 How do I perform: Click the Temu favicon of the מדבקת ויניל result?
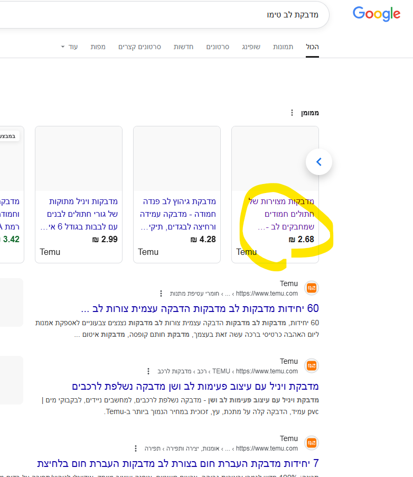(312, 365)
